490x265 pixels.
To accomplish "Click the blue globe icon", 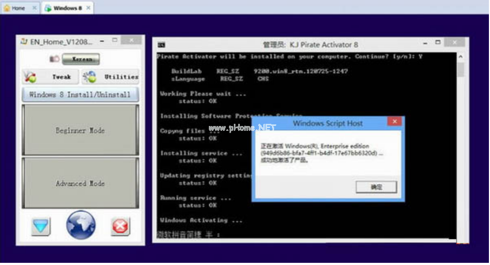I will [80, 225].
